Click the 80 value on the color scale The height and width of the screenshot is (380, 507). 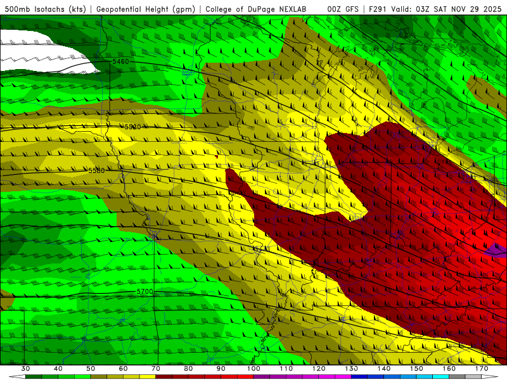coord(188,369)
